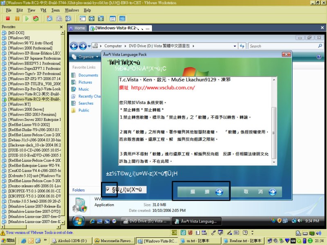This screenshot has width=327, height=245.
Task: Open Searches favorite link
Action: (x=86, y=103)
